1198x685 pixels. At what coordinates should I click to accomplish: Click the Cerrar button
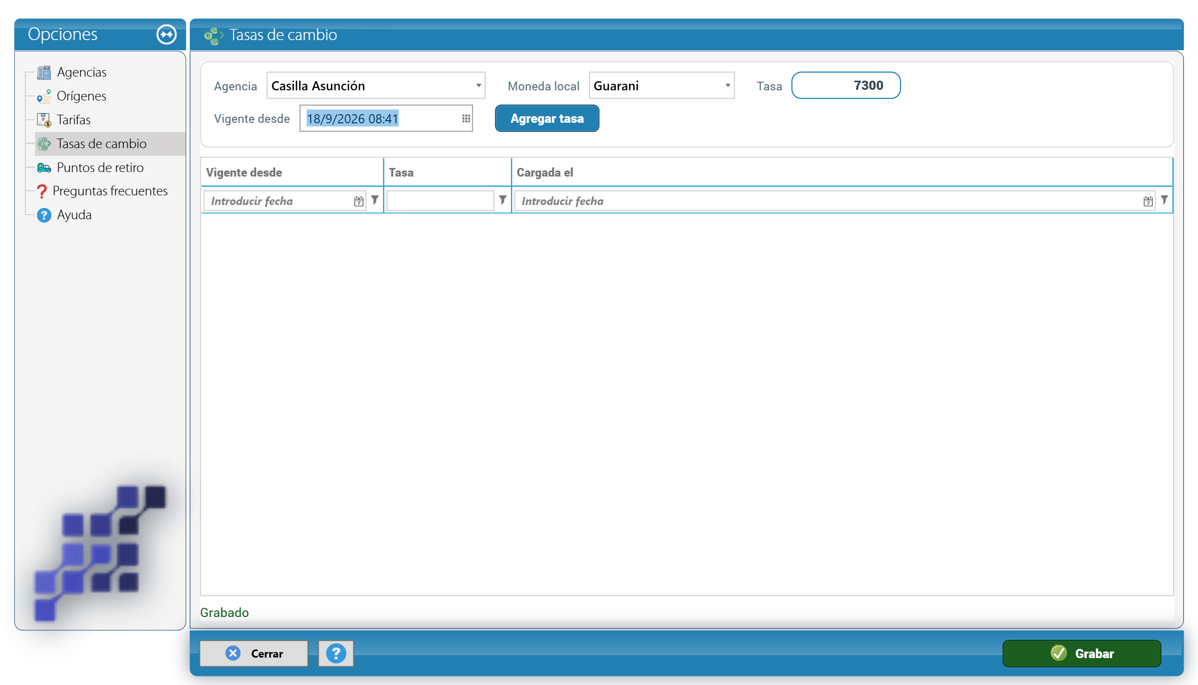[x=254, y=654]
